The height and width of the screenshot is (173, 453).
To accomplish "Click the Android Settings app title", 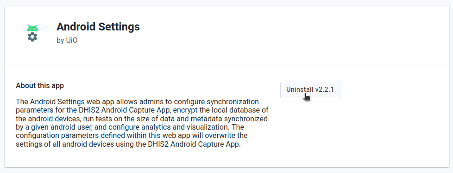I will (98, 27).
